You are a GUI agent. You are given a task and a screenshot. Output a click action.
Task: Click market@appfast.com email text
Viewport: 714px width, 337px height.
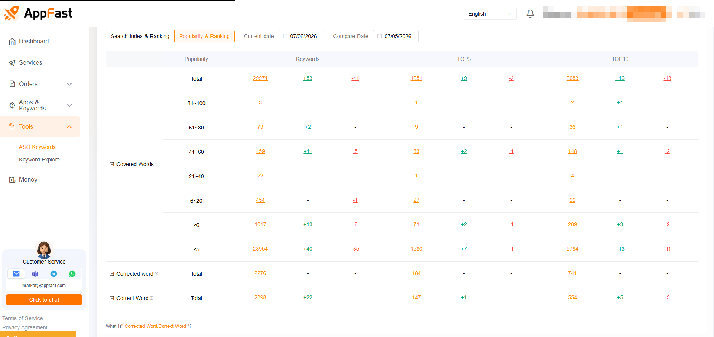pos(44,286)
